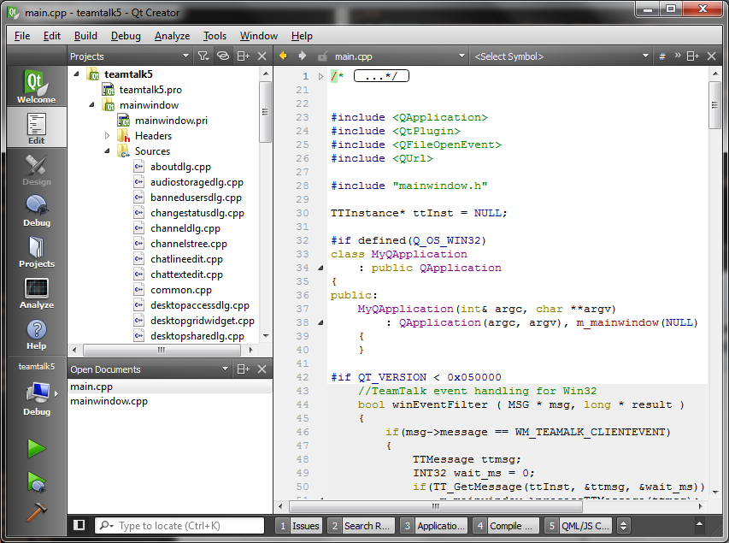Image resolution: width=729 pixels, height=543 pixels.
Task: Click the filter tree icon in Projects panel
Action: click(203, 56)
